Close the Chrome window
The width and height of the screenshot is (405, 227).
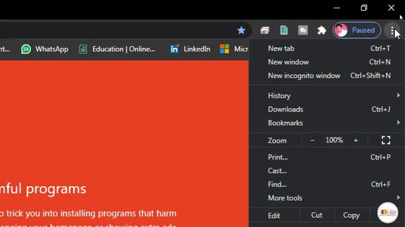[391, 8]
